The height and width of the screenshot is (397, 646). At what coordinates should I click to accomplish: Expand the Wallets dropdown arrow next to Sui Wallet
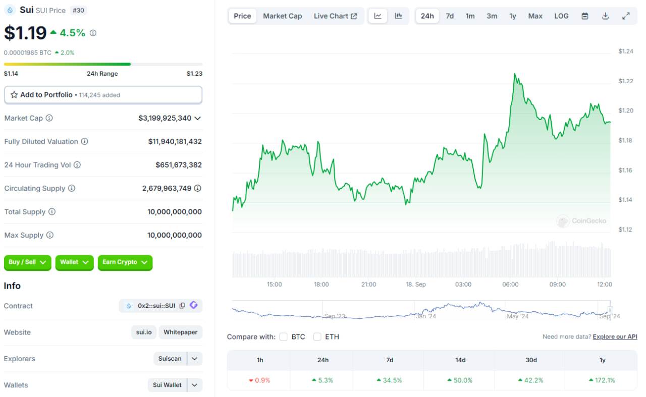click(195, 385)
